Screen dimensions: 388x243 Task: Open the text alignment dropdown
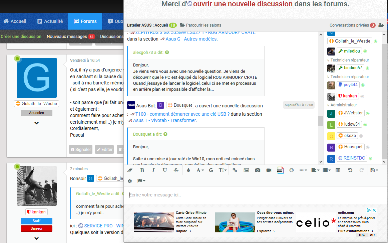click(x=315, y=170)
